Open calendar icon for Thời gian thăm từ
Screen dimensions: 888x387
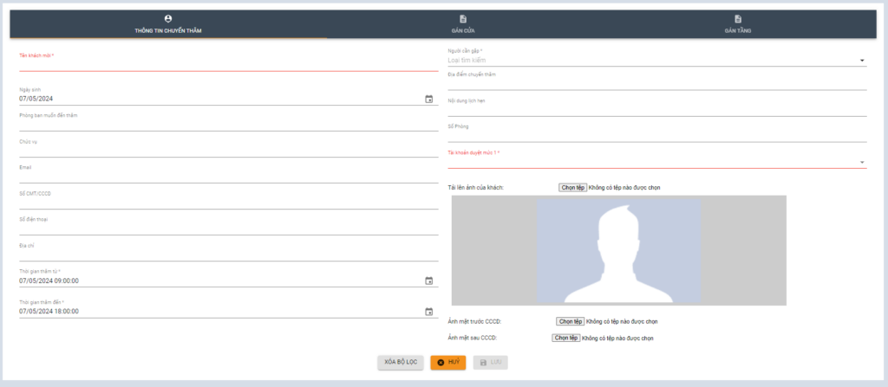point(428,281)
